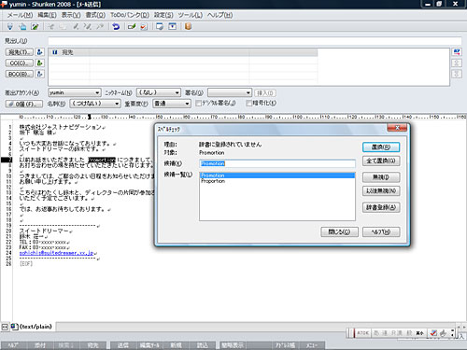The height and width of the screenshot is (350, 467).
Task: Open the ヘルプ(H) menu in menu bar
Action: pyautogui.click(x=219, y=15)
